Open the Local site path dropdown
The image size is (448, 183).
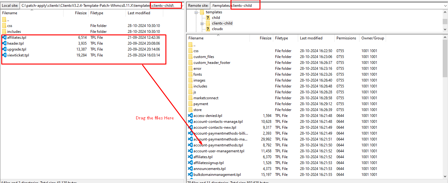click(x=181, y=6)
